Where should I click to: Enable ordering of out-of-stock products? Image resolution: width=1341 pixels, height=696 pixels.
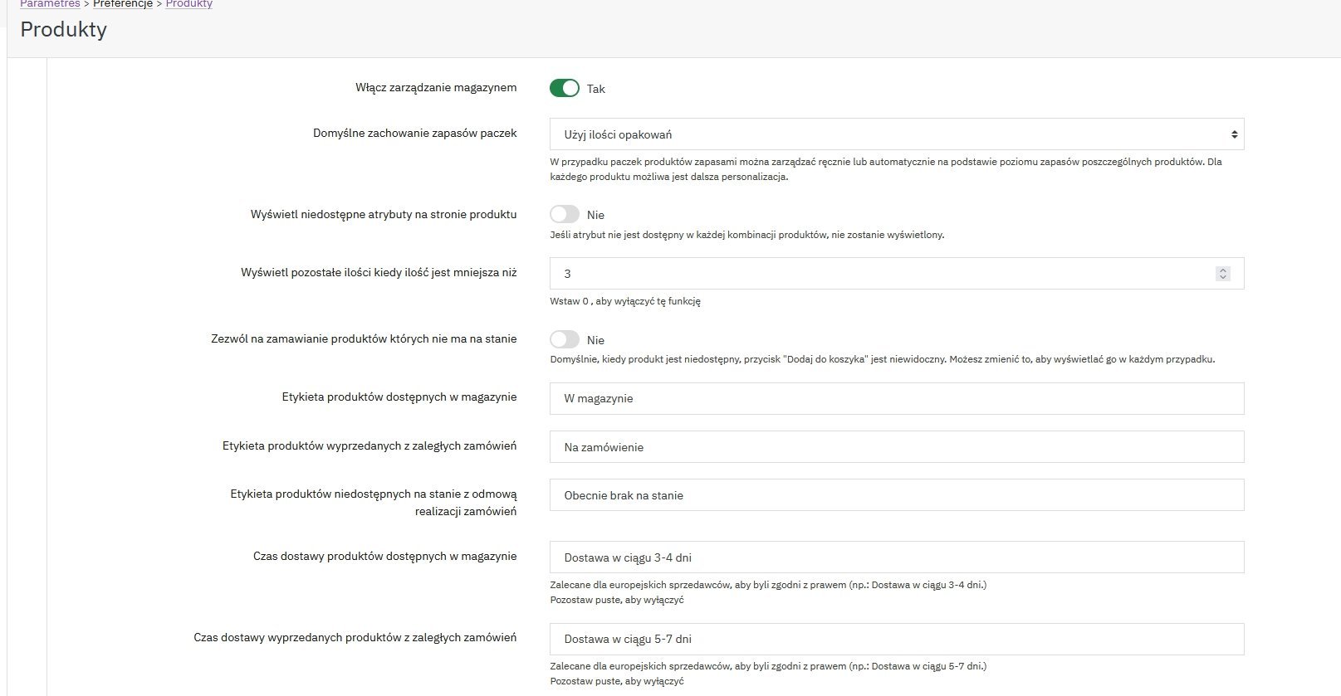tap(564, 339)
